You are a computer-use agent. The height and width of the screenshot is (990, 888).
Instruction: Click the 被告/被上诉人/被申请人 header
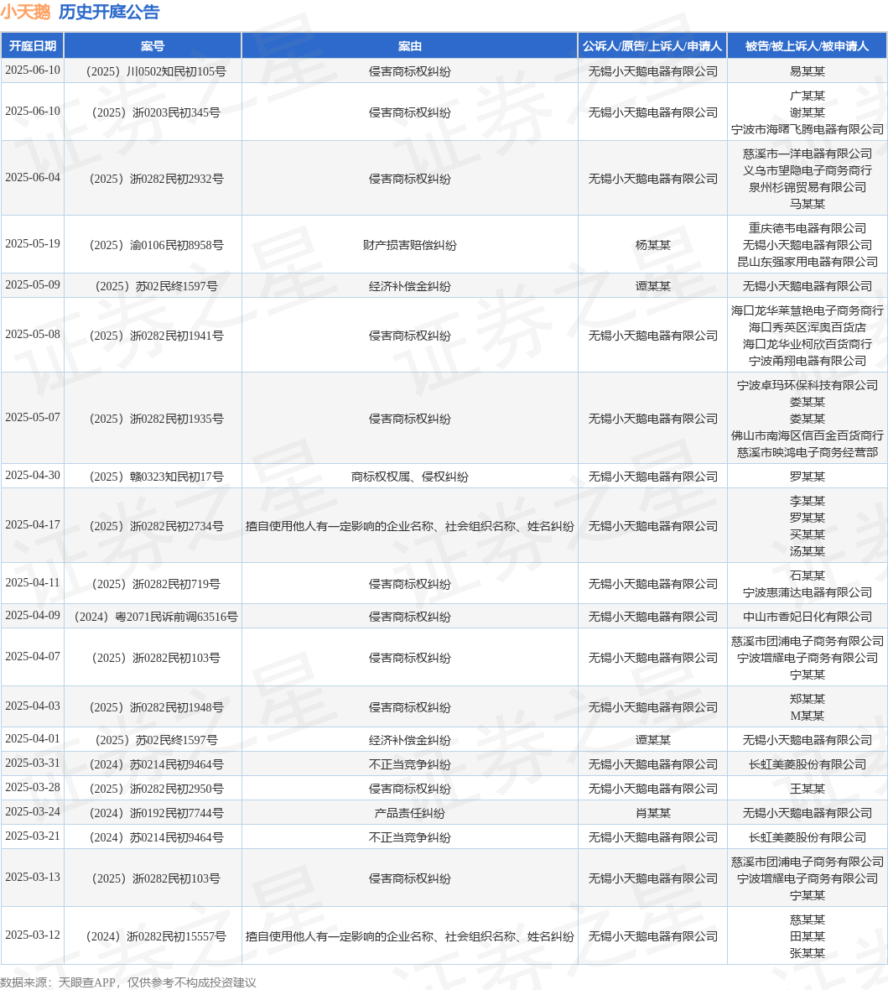click(x=808, y=46)
